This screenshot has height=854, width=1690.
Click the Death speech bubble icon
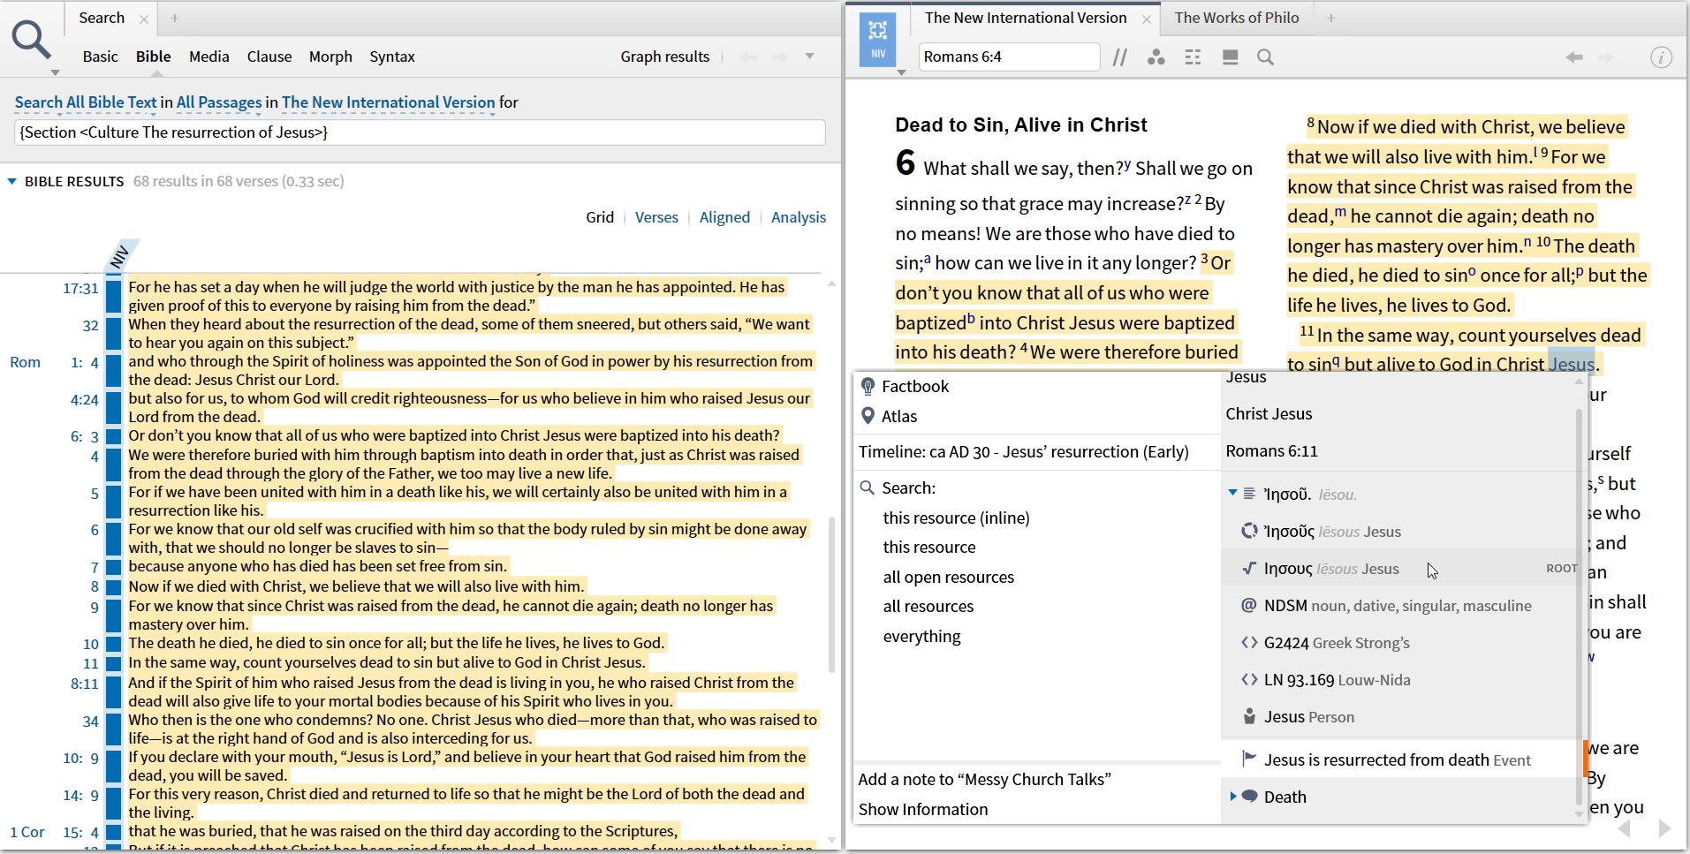click(1250, 796)
